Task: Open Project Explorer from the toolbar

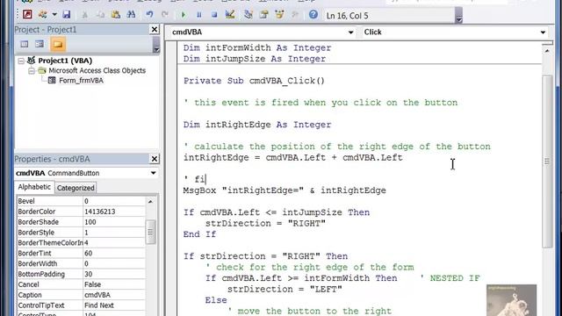Action: coord(248,15)
